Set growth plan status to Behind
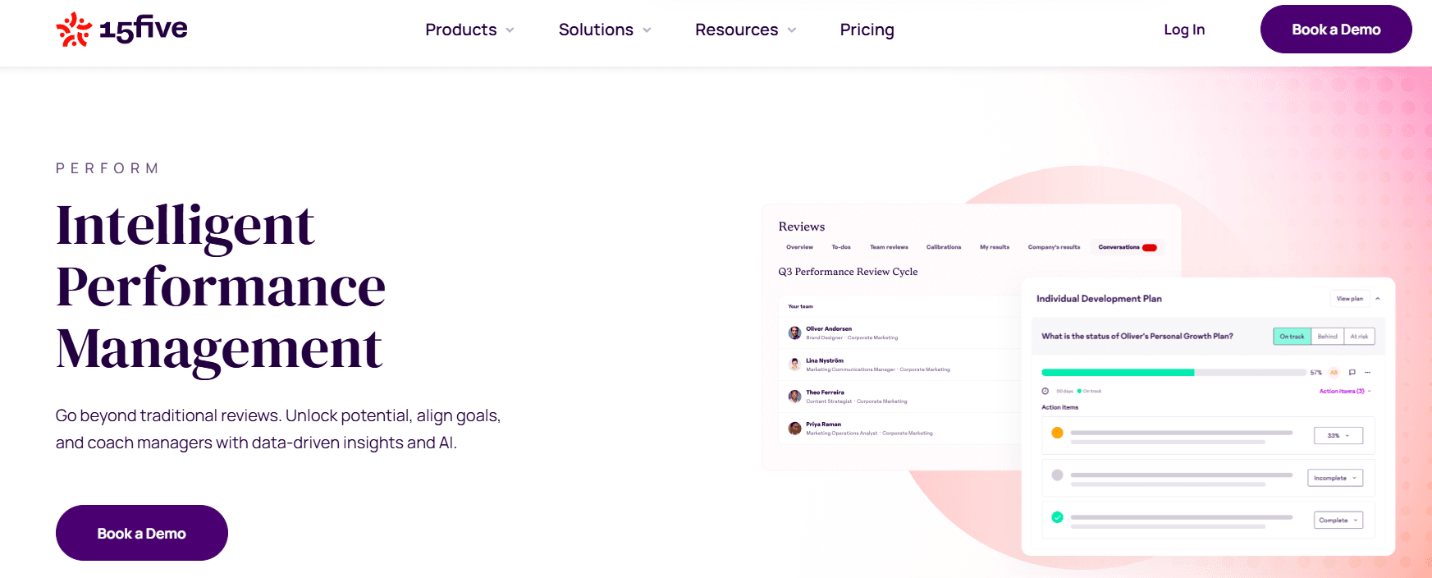This screenshot has height=578, width=1432. 1328,337
